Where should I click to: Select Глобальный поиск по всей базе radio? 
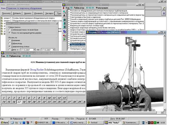tap(10, 30)
